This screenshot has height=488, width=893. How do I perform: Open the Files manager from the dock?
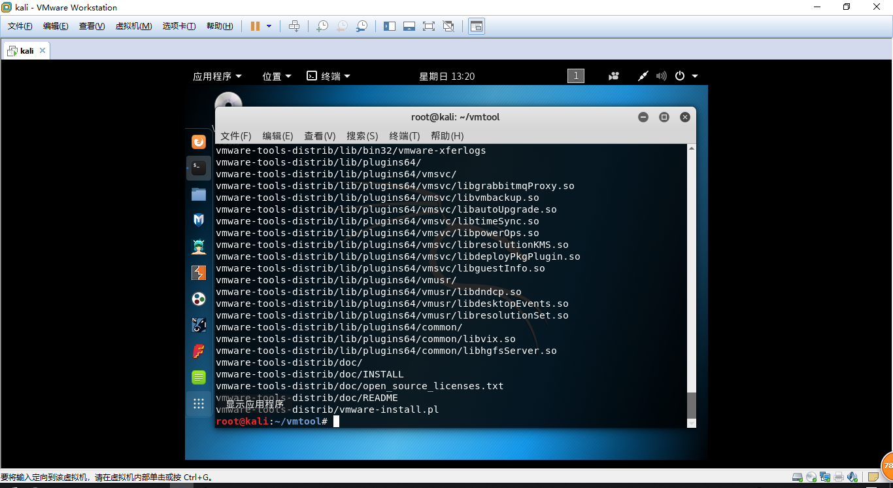pos(199,194)
